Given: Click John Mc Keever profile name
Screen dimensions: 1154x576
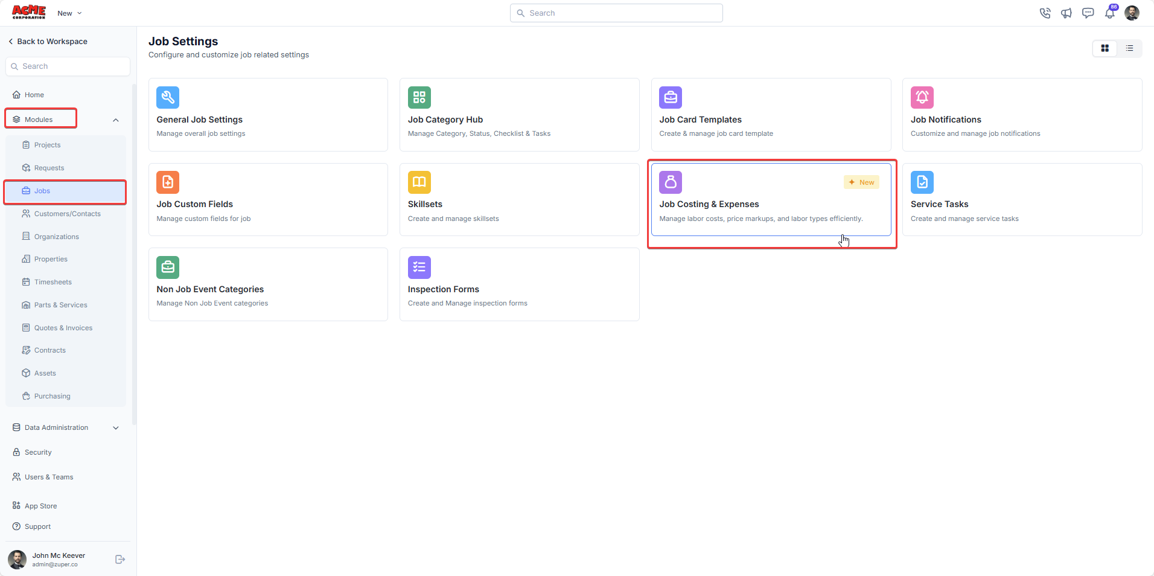Looking at the screenshot, I should pyautogui.click(x=59, y=555).
